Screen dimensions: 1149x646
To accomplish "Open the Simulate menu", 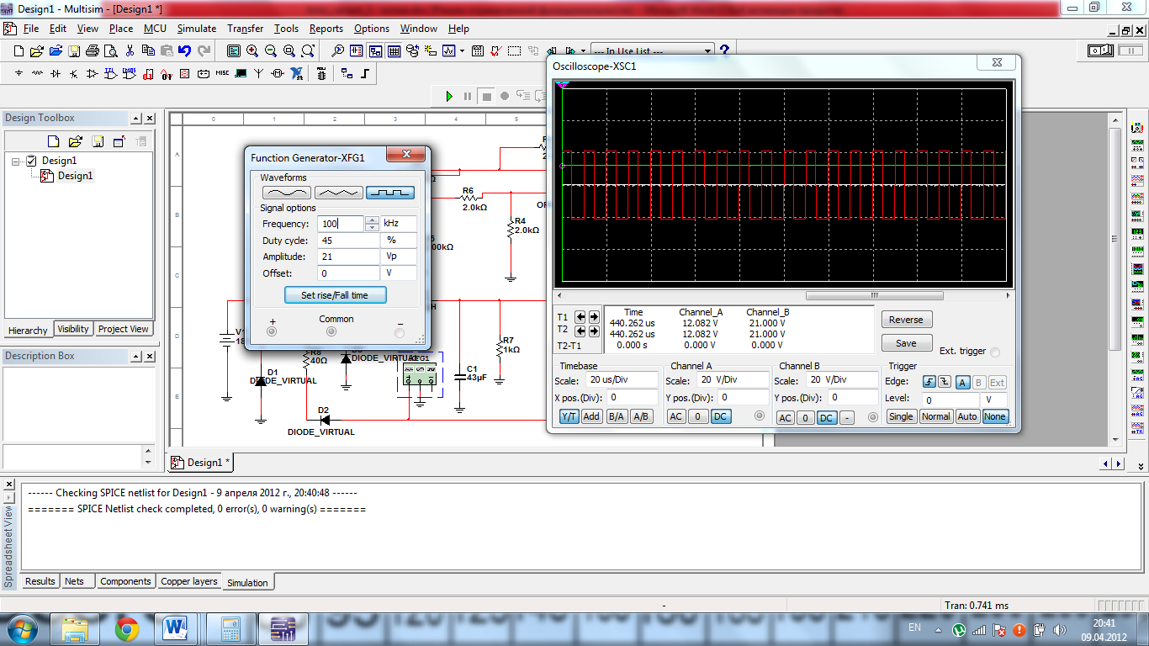I will [x=197, y=29].
